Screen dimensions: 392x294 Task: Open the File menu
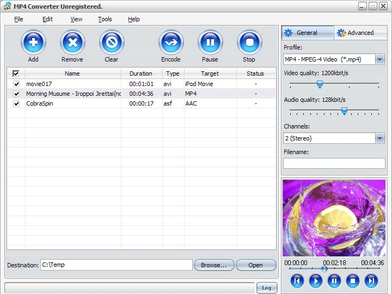coord(19,19)
